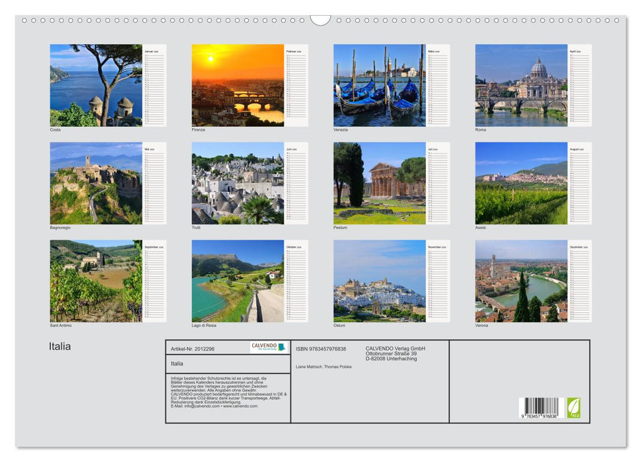Select the Lago di Resia thumbnail
Viewport: 641px width, 462px height.
click(238, 282)
